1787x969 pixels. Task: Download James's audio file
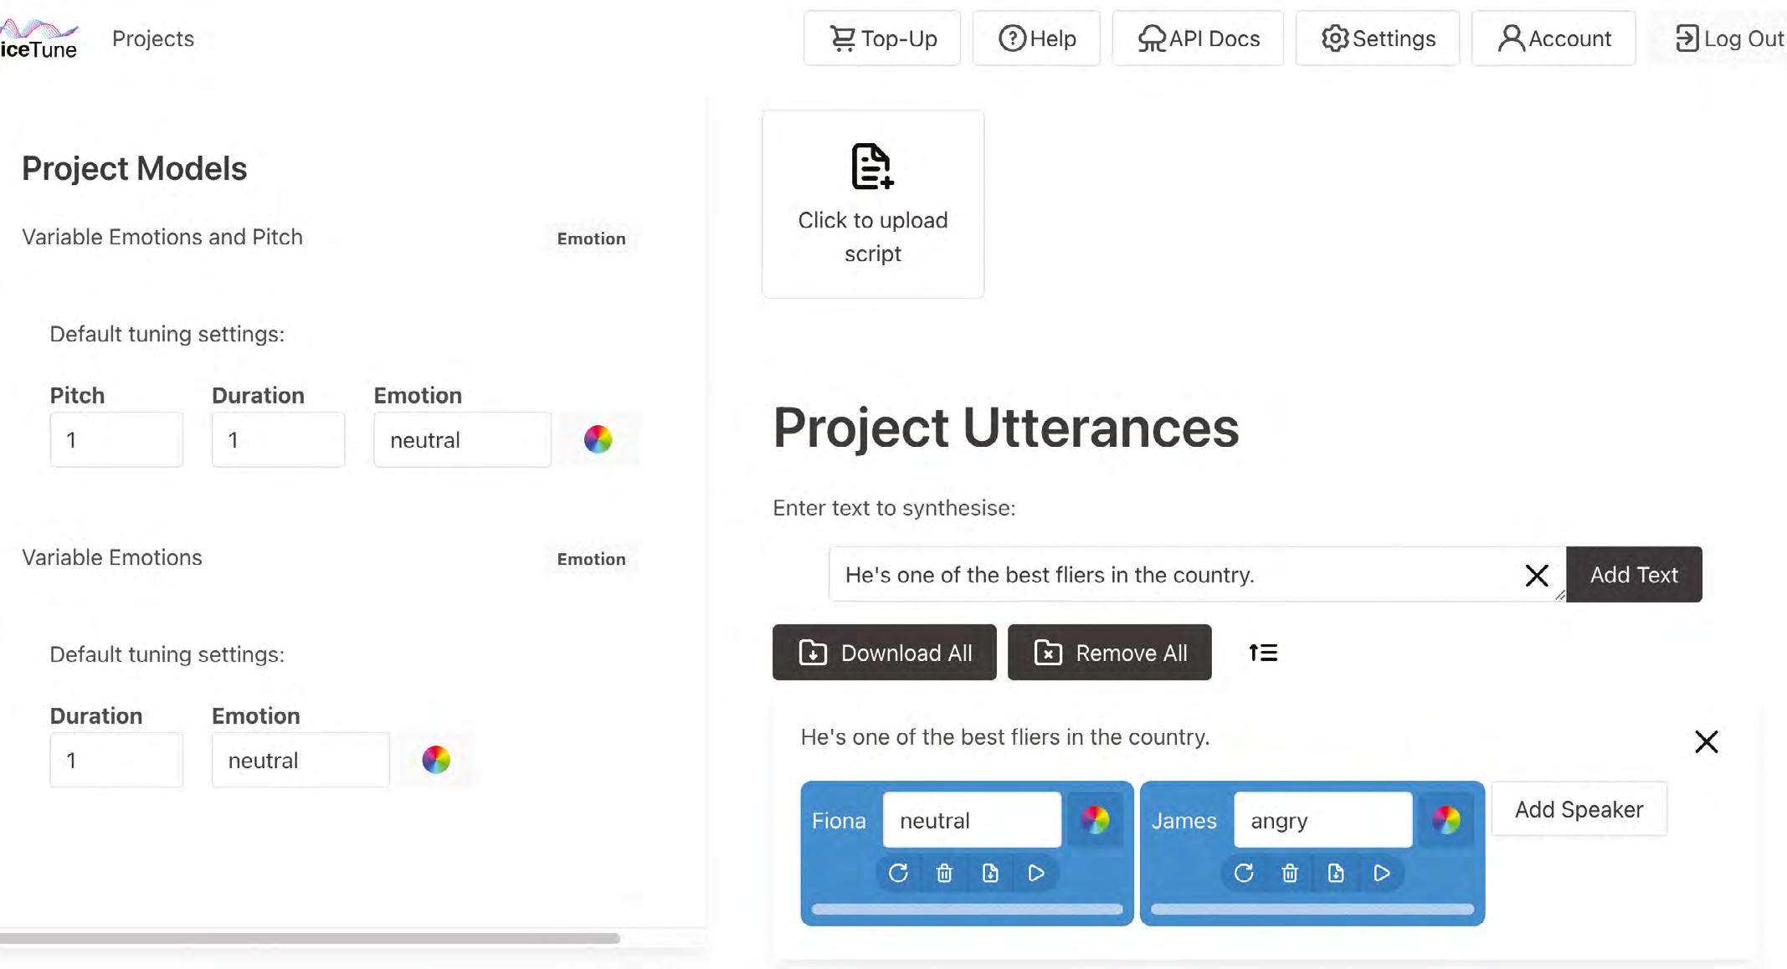(1336, 874)
